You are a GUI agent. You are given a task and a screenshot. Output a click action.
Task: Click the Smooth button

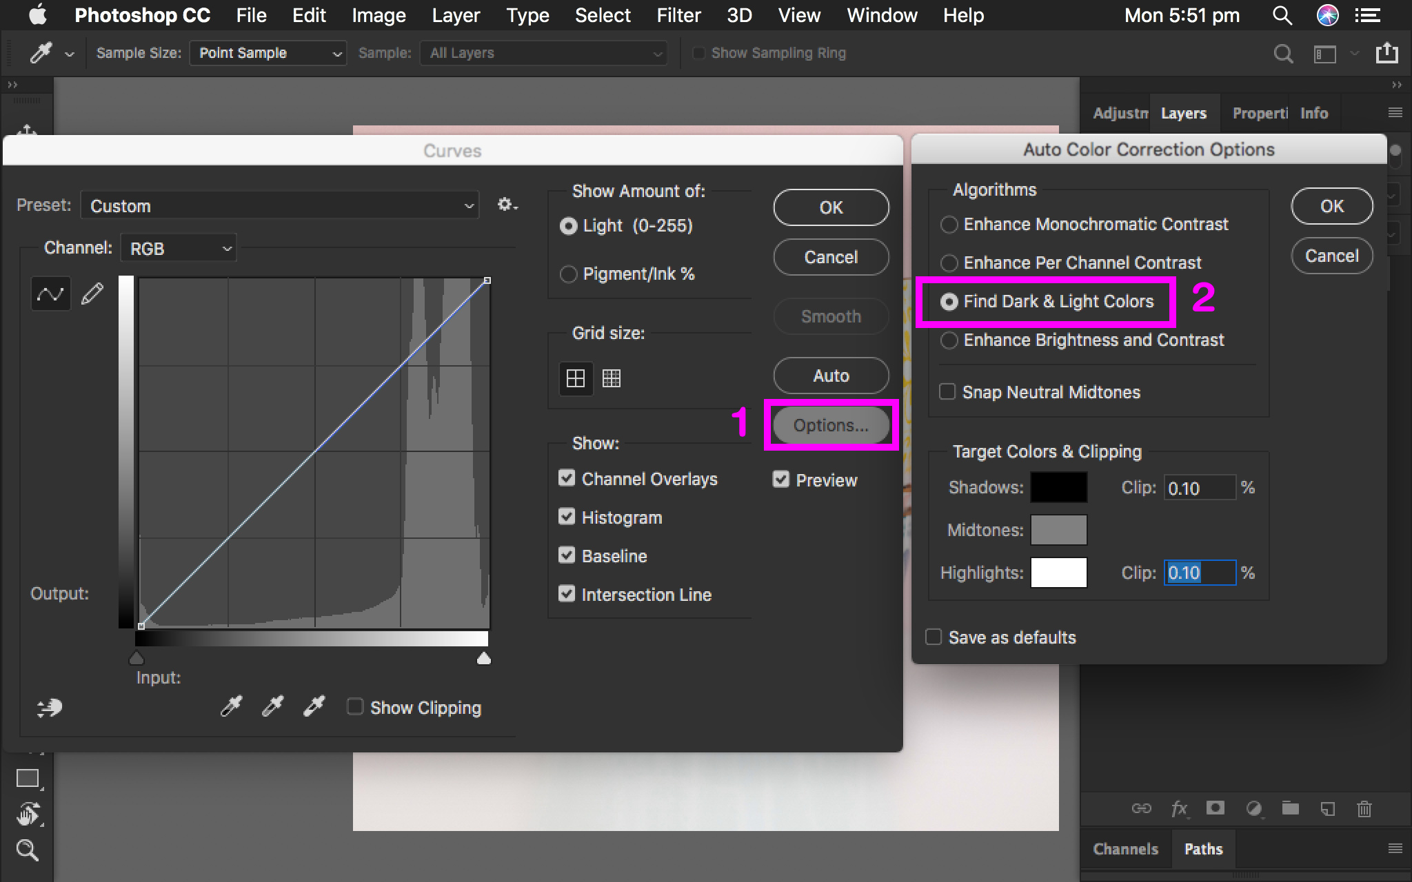coord(830,316)
